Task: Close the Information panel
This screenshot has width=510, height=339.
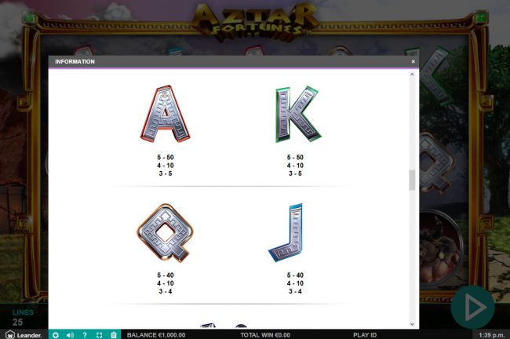Action: [413, 61]
